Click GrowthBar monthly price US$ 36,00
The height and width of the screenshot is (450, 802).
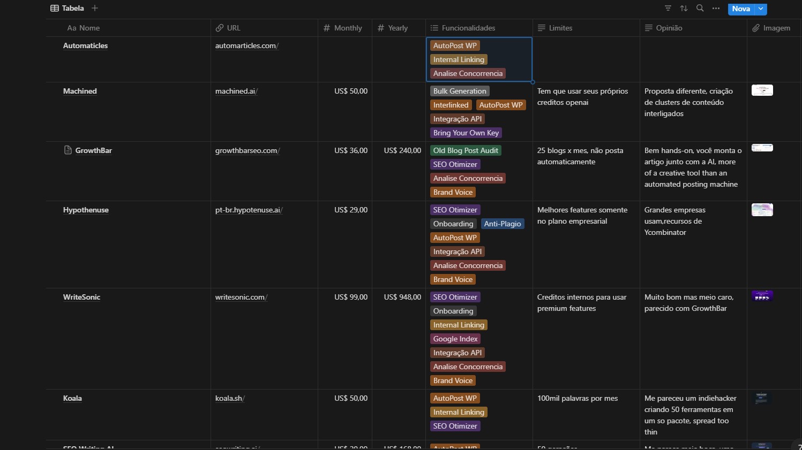351,151
